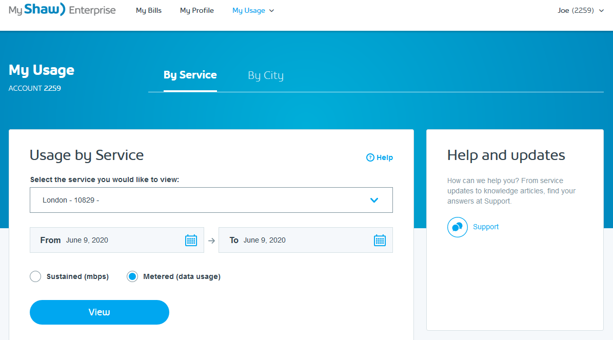This screenshot has height=340, width=613.
Task: Open the Help link in Usage by Service
Action: [380, 157]
